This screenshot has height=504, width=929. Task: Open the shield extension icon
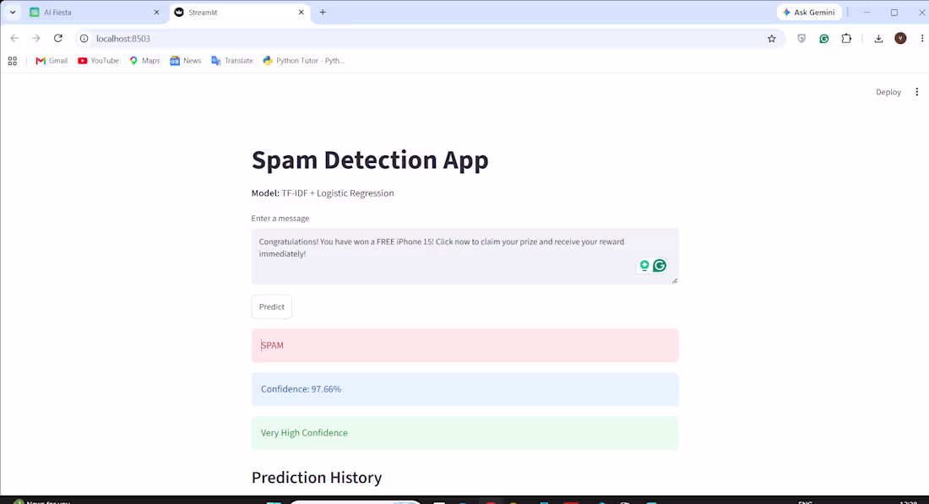[801, 39]
